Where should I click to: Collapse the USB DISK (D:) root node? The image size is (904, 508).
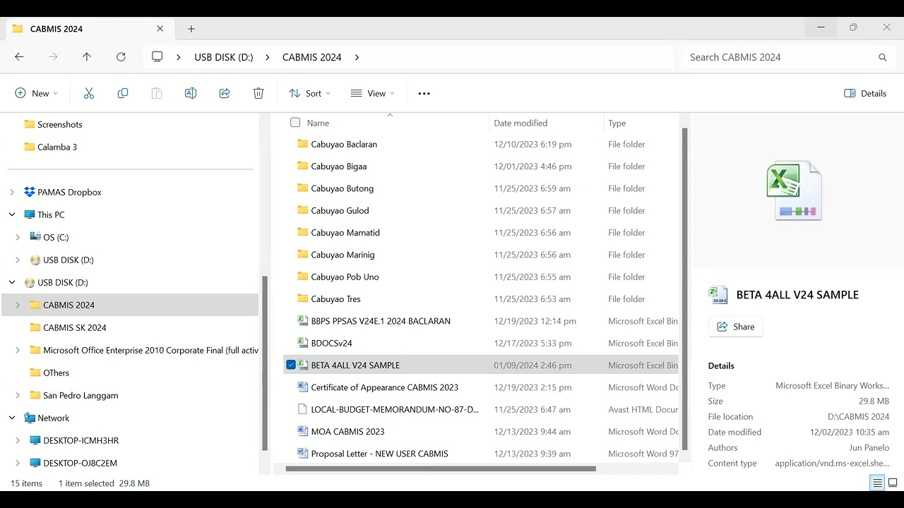[12, 282]
